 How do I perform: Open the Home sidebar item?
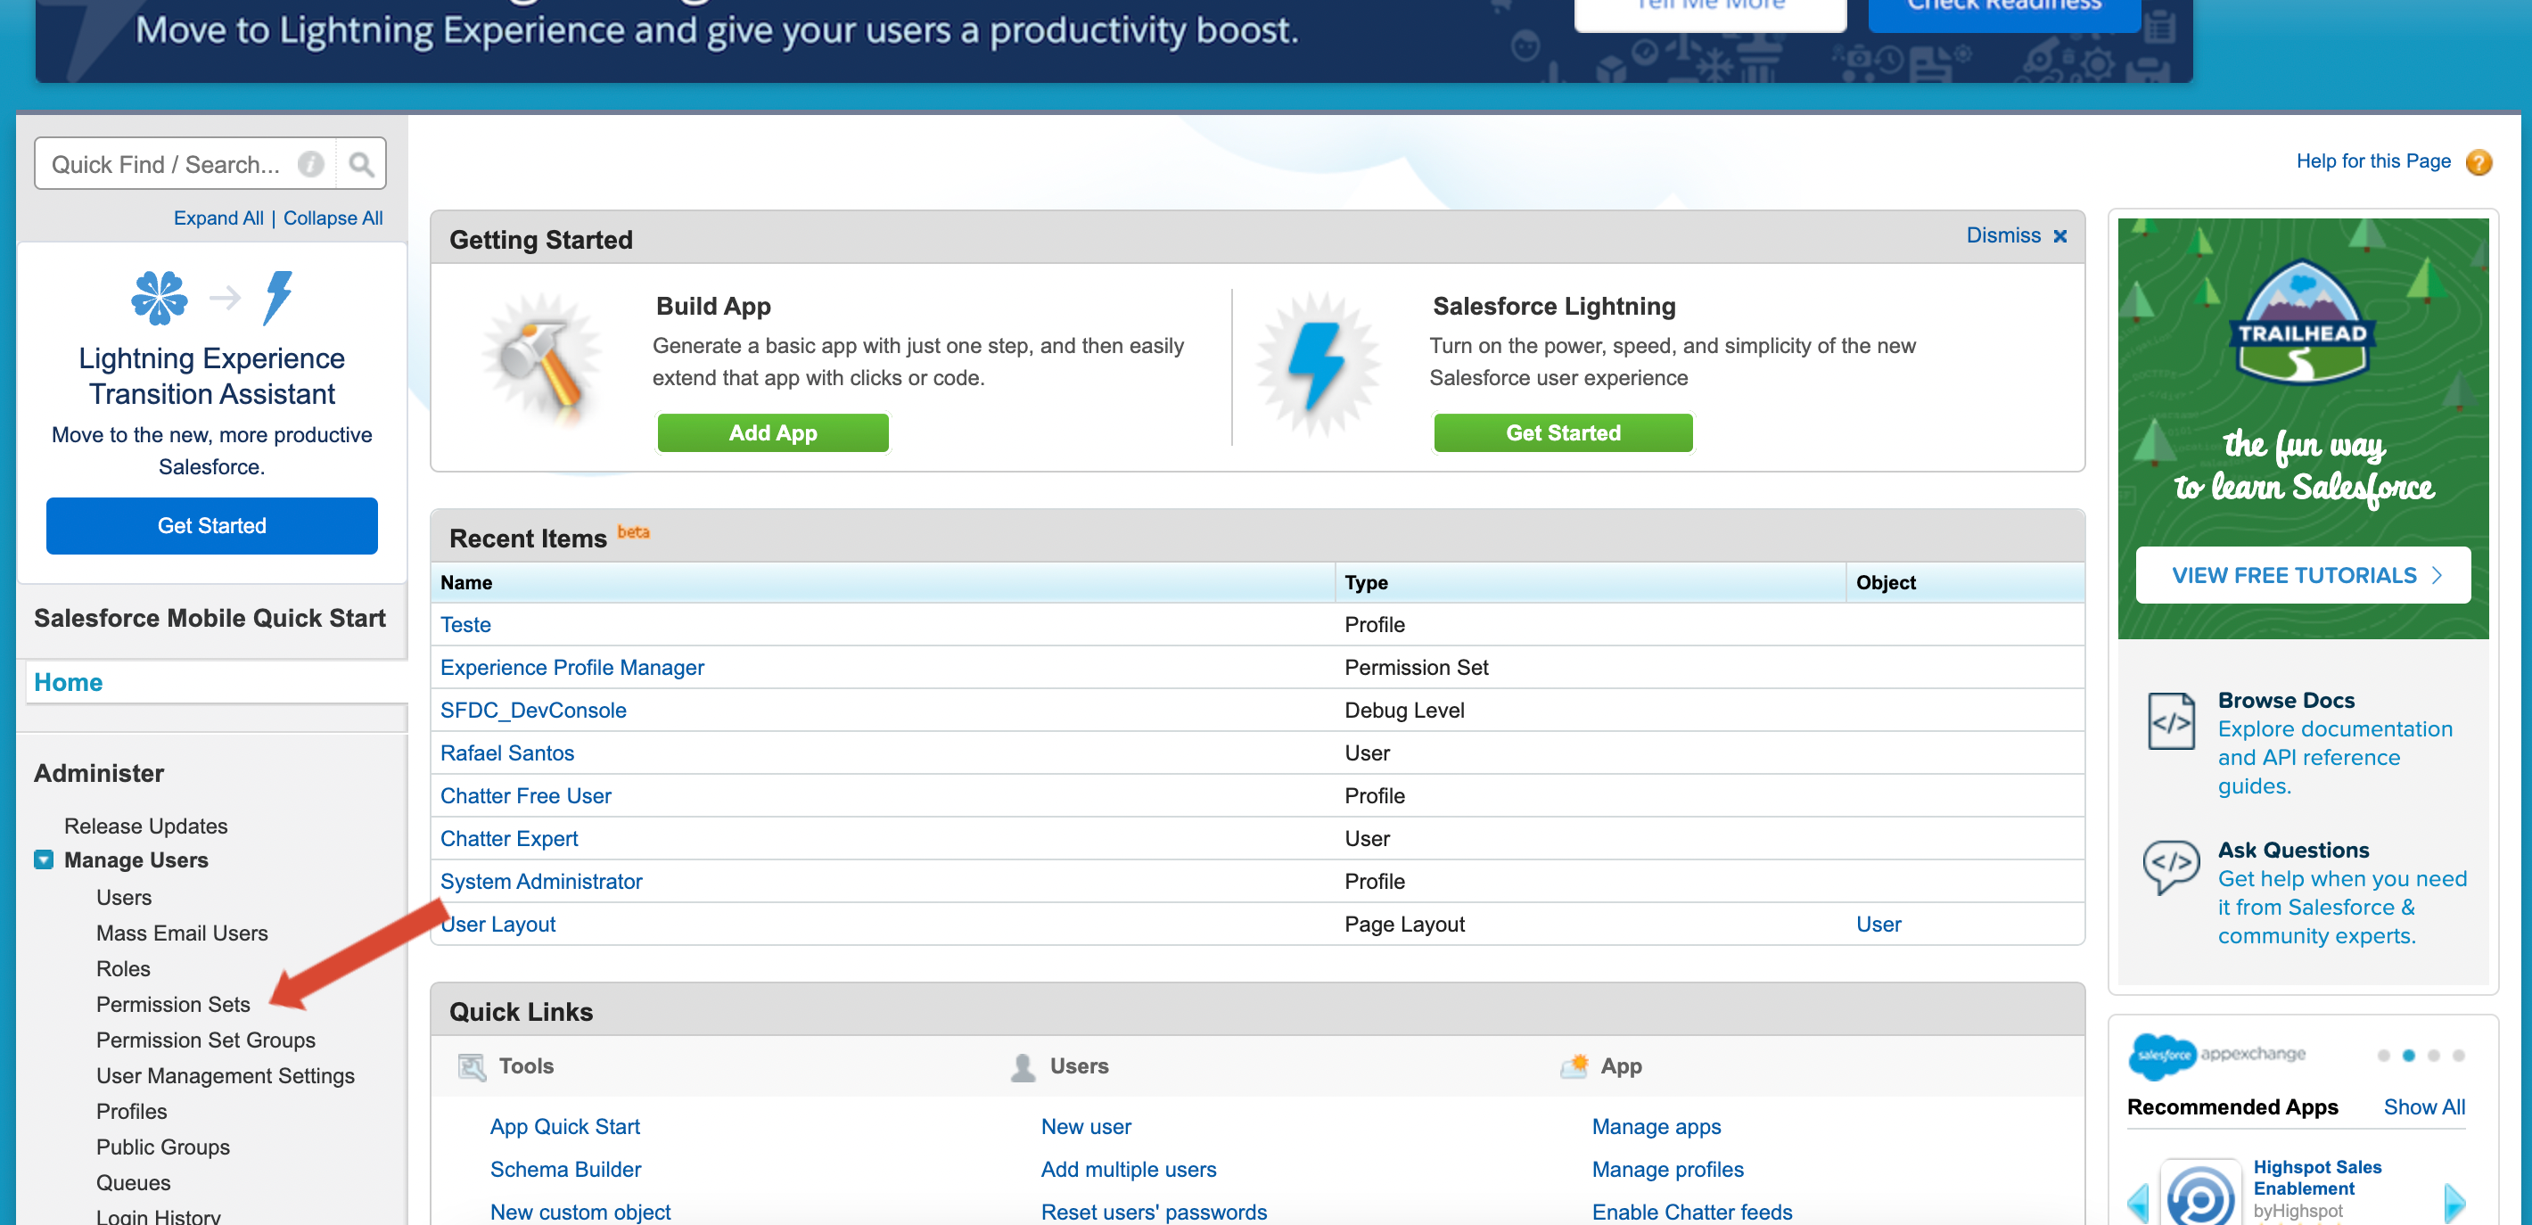coord(68,682)
